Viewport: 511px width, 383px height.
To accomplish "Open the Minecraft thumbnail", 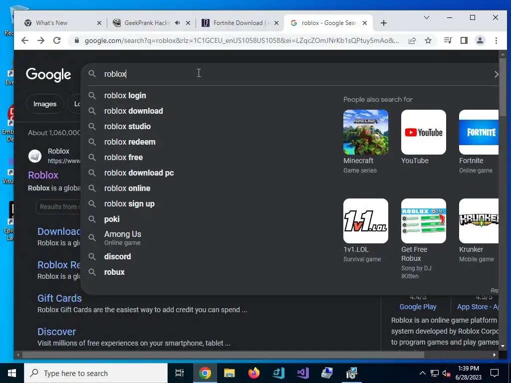I will [x=366, y=132].
